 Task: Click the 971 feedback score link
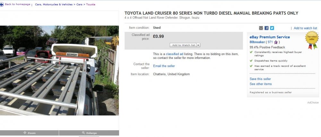click(270, 42)
